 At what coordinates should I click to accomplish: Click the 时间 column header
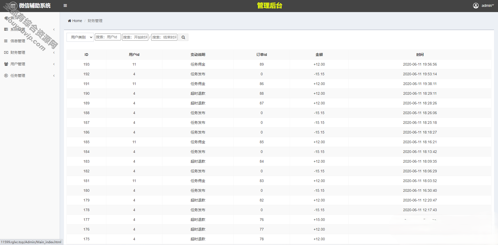[x=420, y=55]
